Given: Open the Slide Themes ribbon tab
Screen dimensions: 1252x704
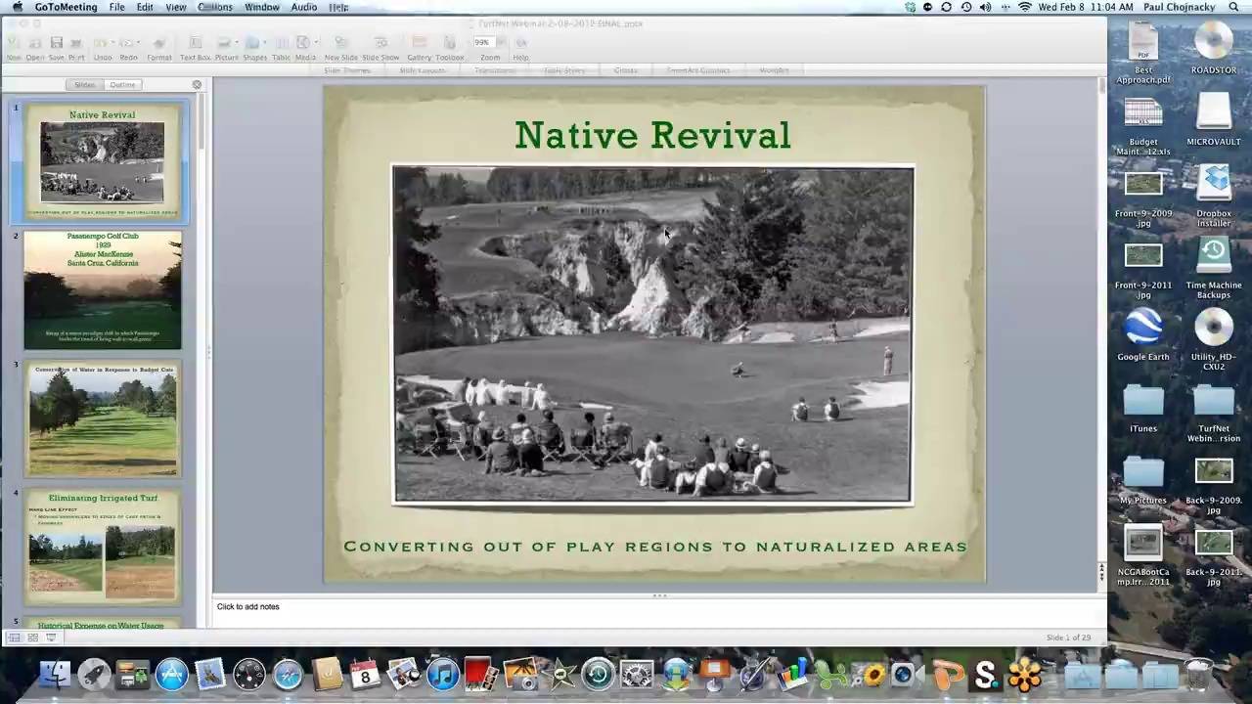Looking at the screenshot, I should (347, 70).
